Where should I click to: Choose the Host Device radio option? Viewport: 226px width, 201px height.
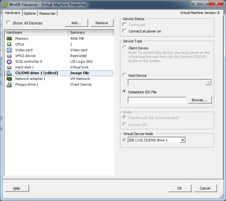click(125, 75)
